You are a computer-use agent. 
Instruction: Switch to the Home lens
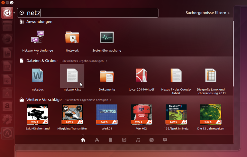click(x=83, y=140)
